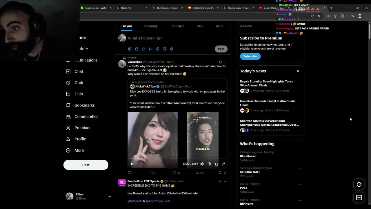Open the browser extensions puzzle icon
The height and width of the screenshot is (209, 371).
(x=343, y=16)
